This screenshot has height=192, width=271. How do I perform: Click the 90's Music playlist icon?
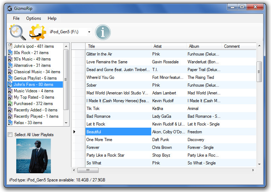(10, 59)
